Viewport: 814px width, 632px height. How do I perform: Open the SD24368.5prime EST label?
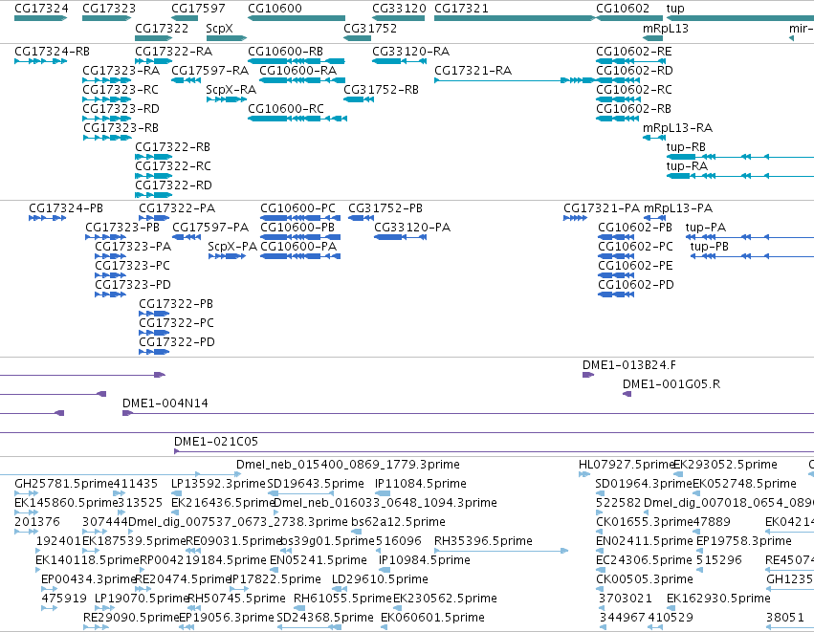coord(325,618)
